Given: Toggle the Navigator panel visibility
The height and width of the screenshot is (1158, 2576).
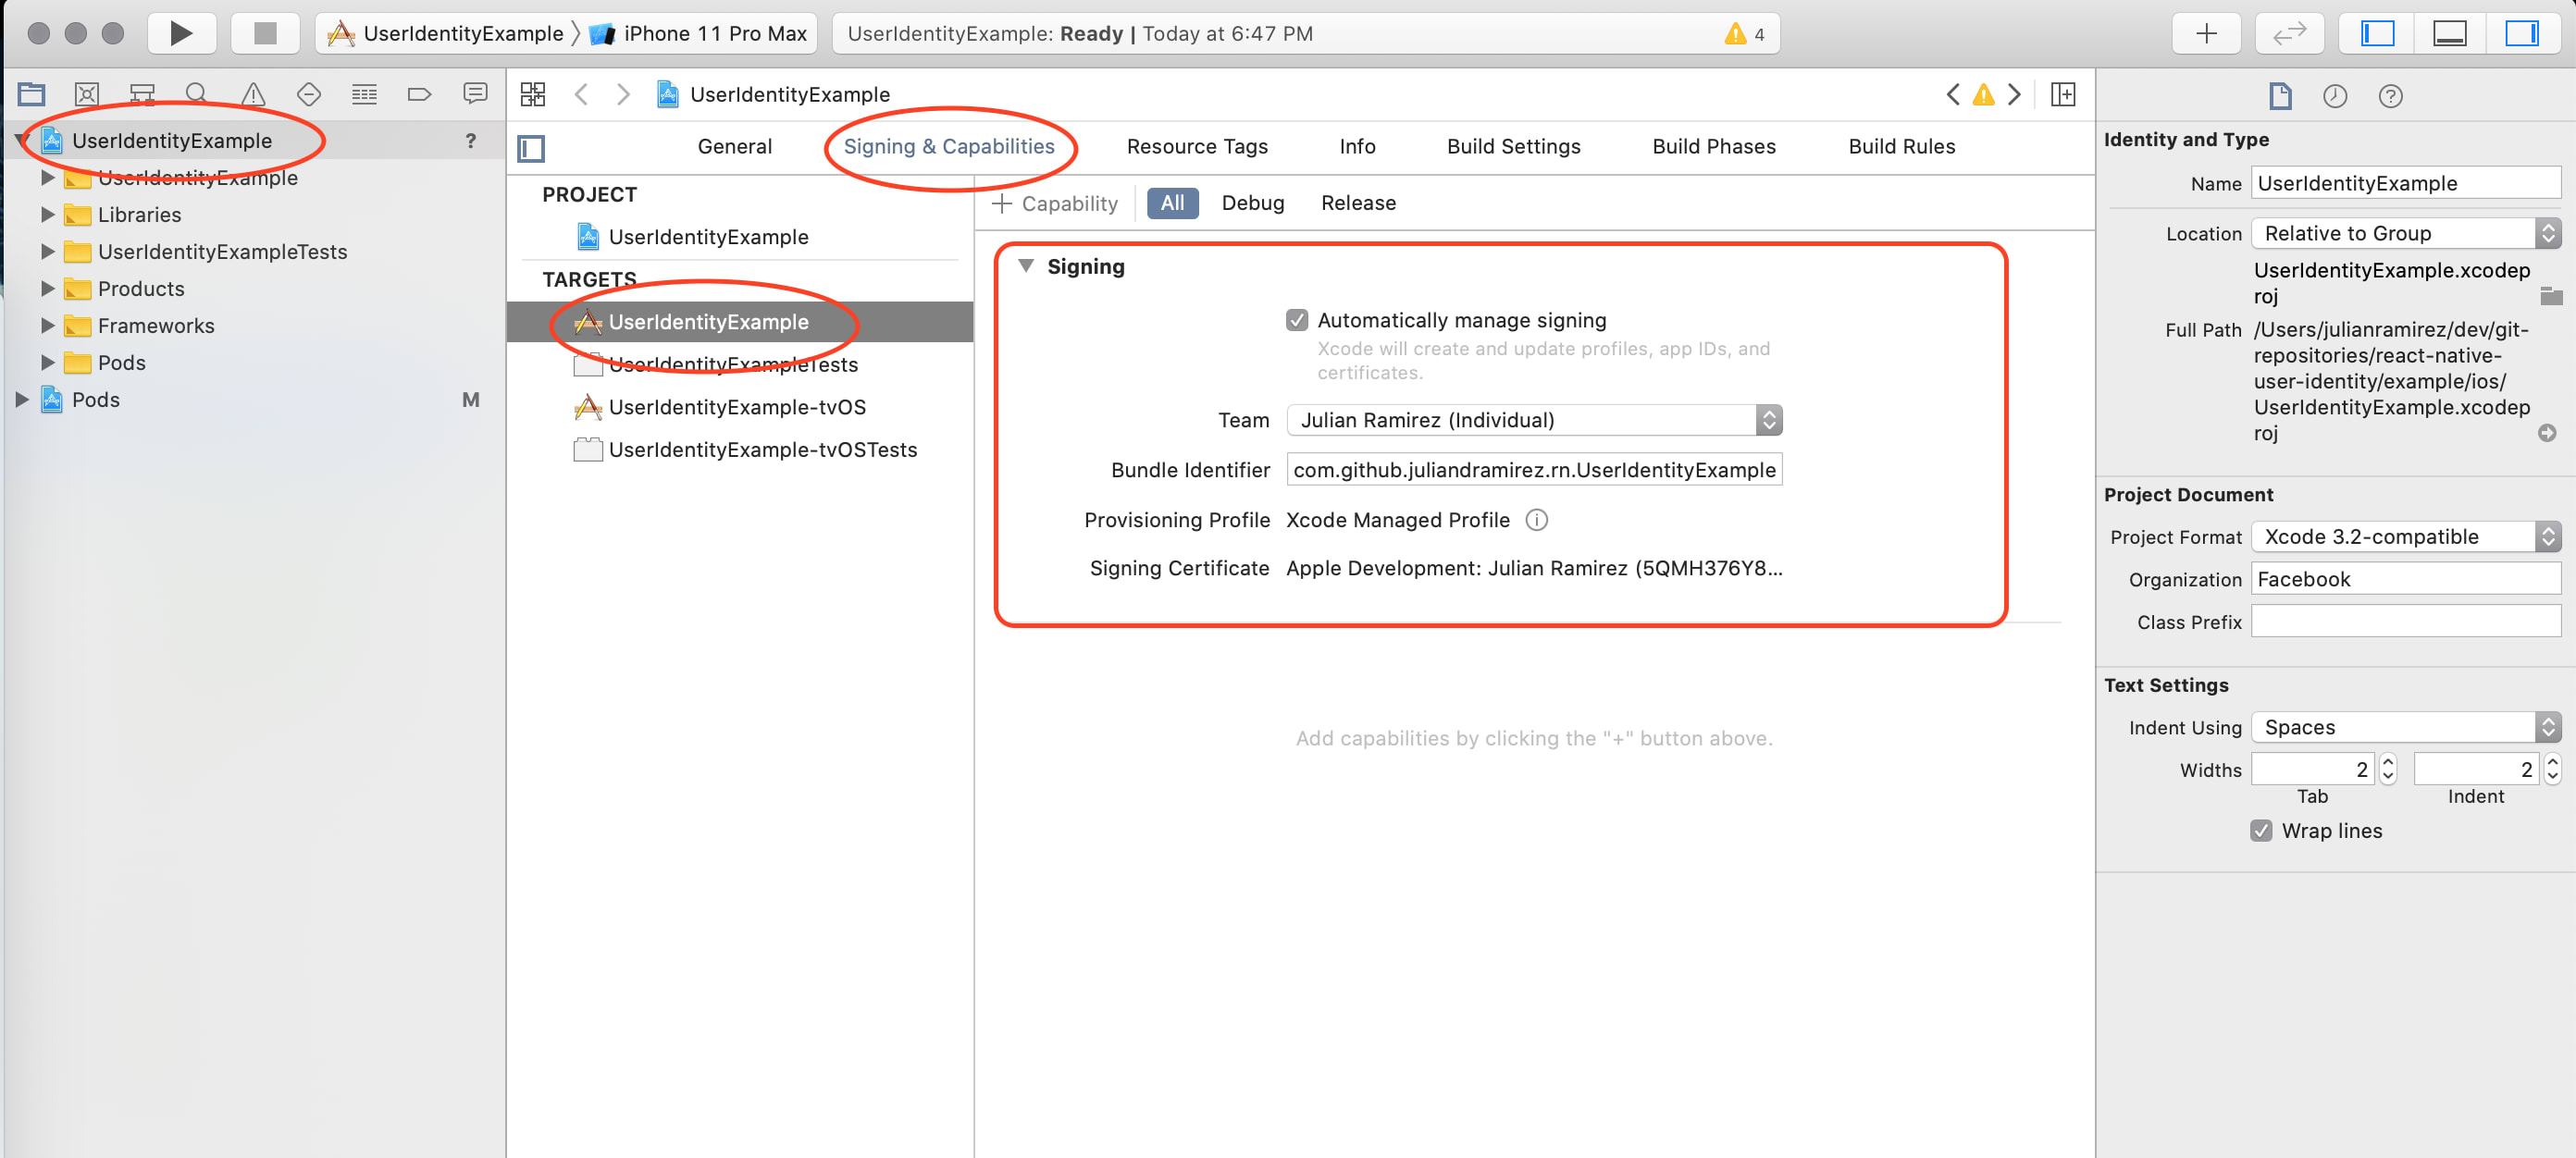Looking at the screenshot, I should click(2377, 33).
